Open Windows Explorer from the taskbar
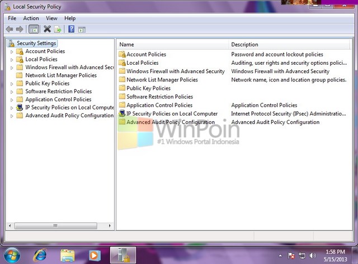This screenshot has height=264, width=358. click(67, 256)
